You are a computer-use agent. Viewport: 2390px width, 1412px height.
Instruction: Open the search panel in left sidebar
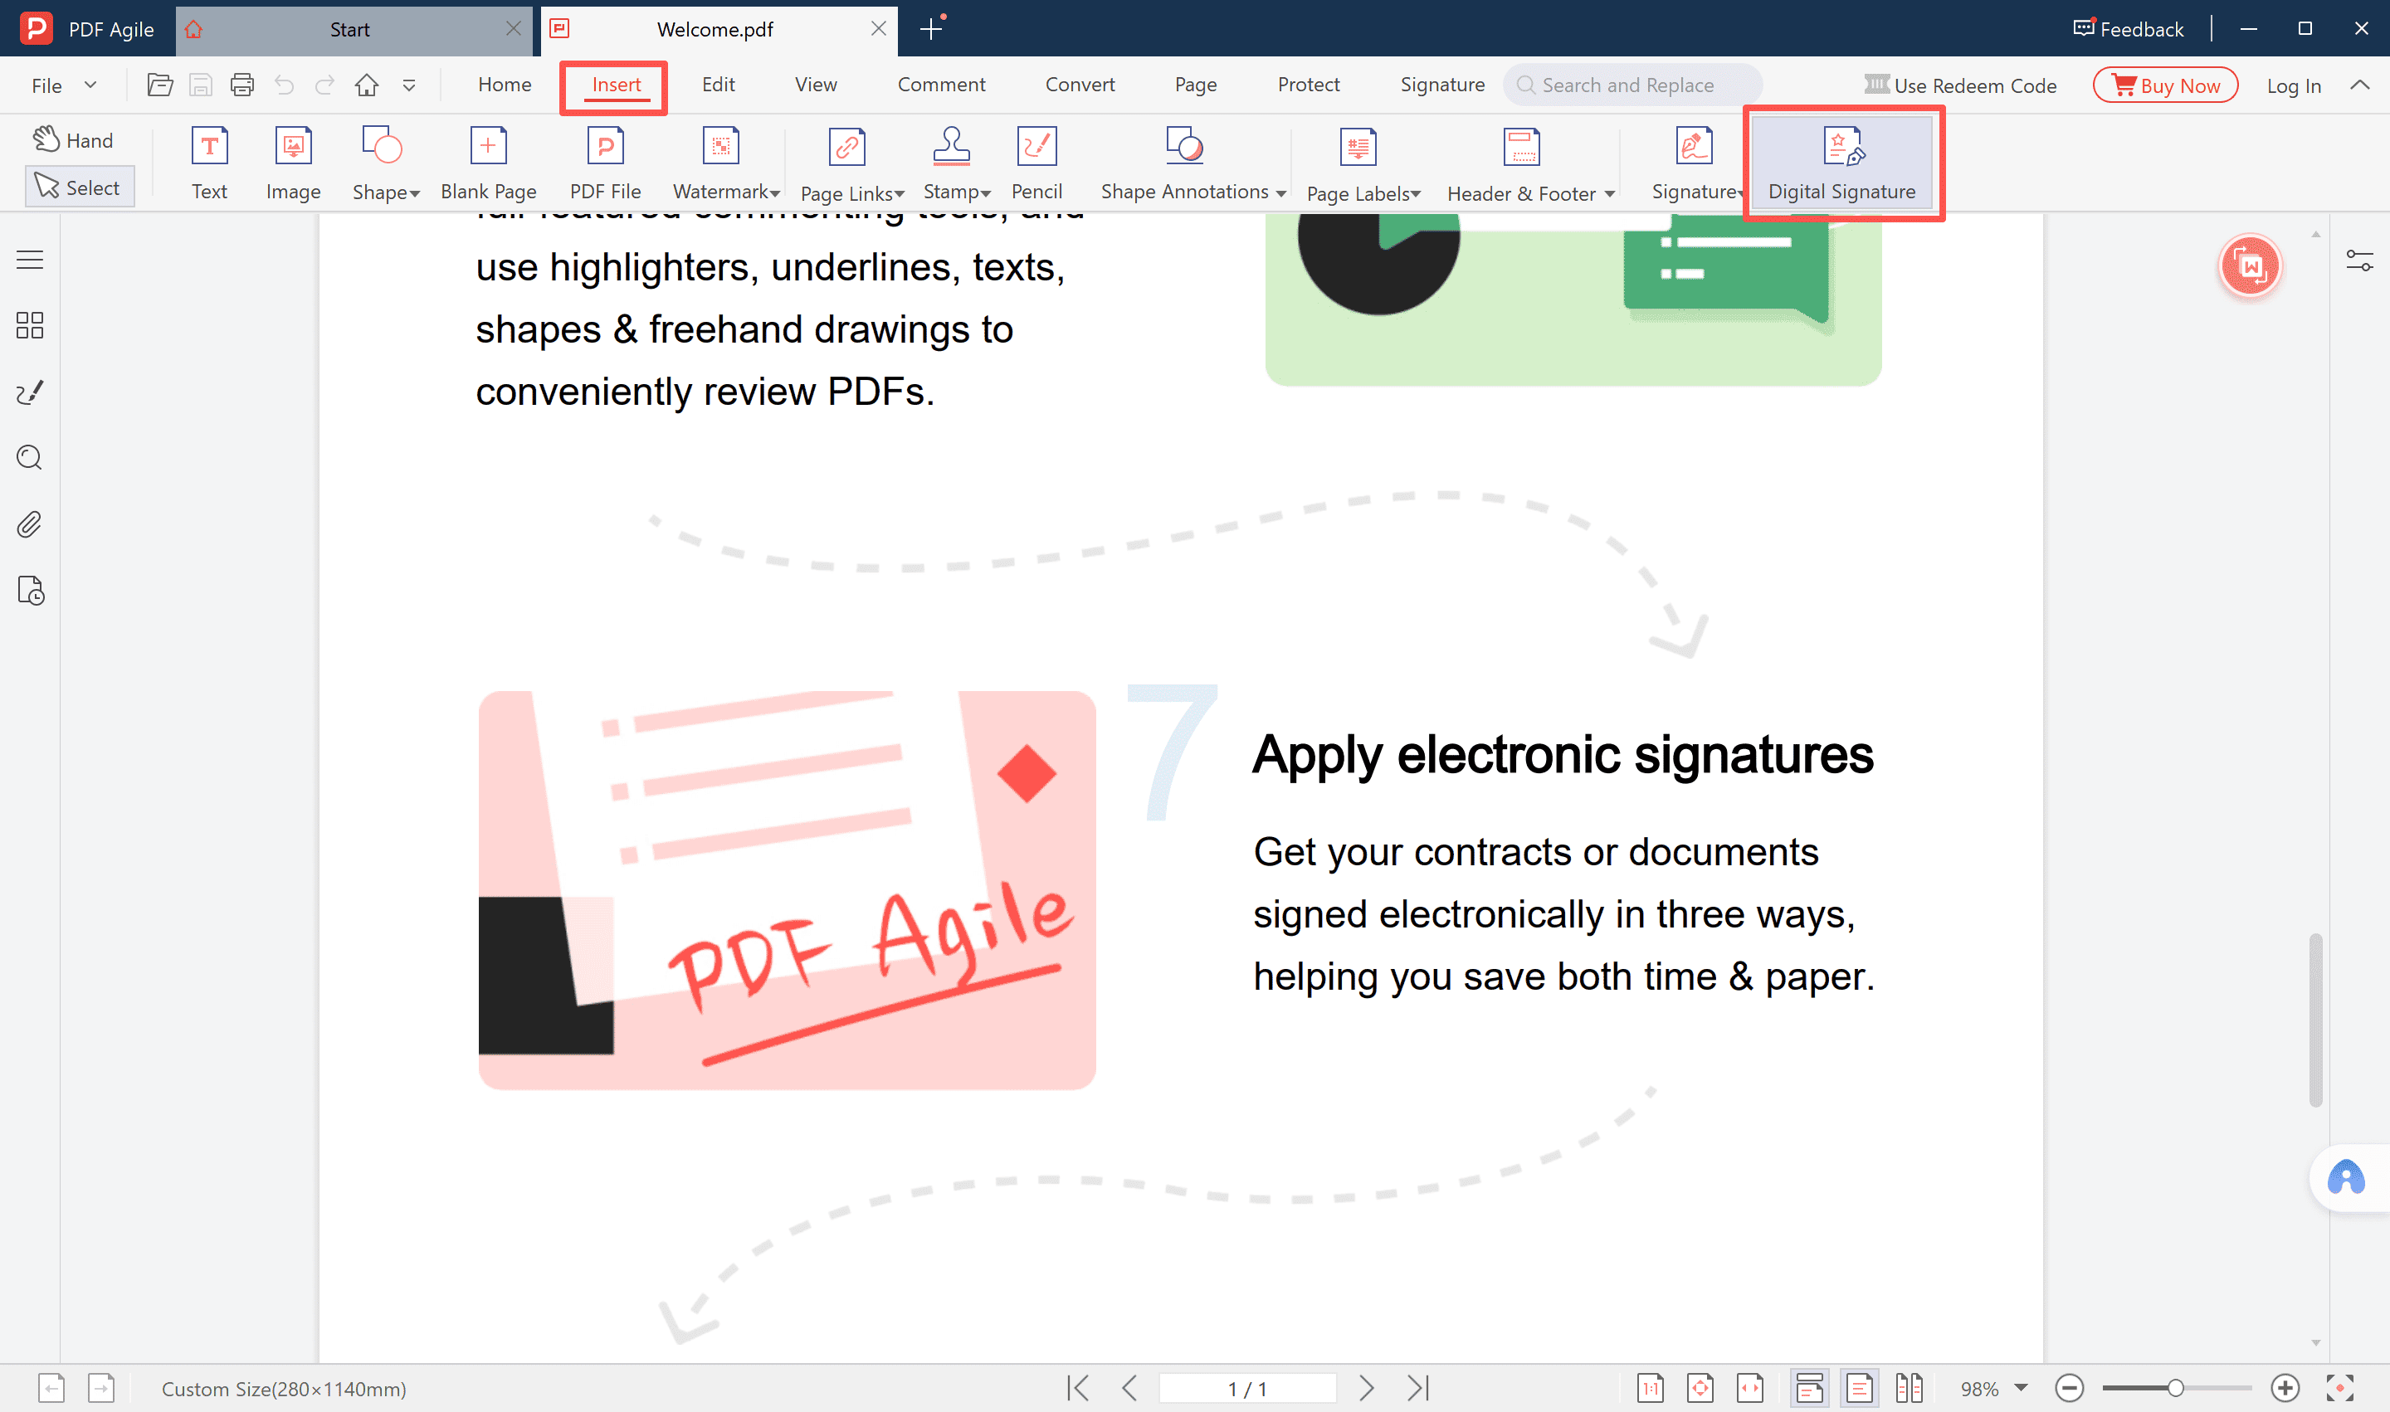click(x=30, y=458)
